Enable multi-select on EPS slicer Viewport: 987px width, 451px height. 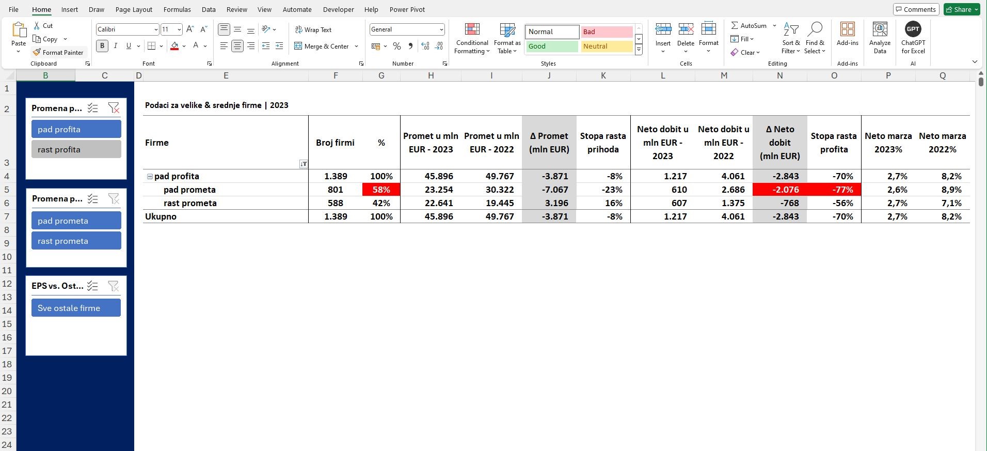click(x=93, y=286)
